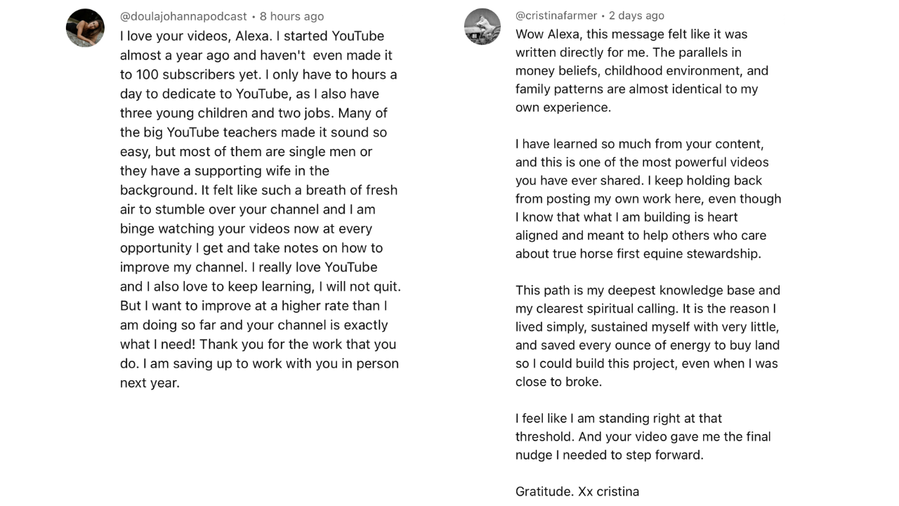Click the "next year." final line
The height and width of the screenshot is (506, 899).
(150, 383)
